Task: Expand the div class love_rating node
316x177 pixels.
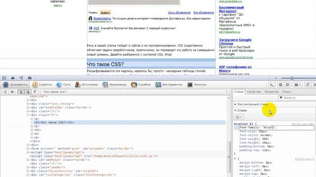Action: coord(28,104)
